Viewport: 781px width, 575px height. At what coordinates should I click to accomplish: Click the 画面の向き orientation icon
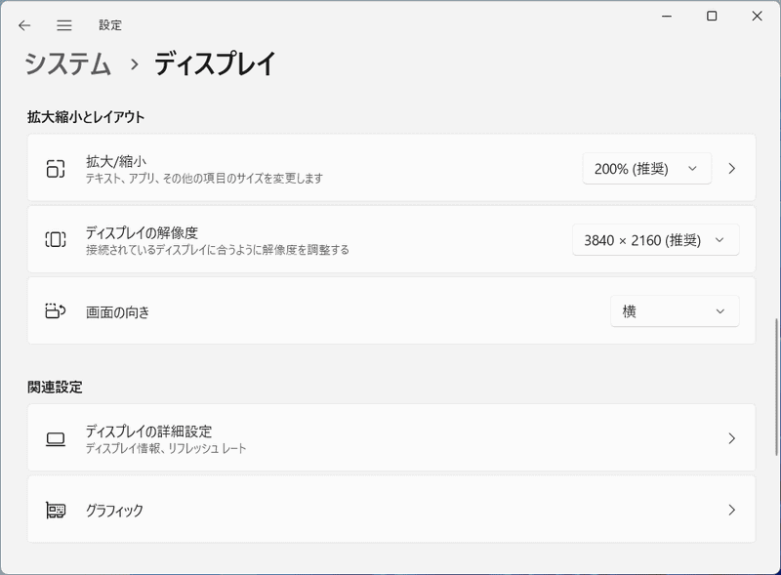click(54, 310)
